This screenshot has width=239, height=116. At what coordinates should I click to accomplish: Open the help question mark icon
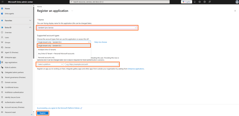pyautogui.click(x=204, y=2)
